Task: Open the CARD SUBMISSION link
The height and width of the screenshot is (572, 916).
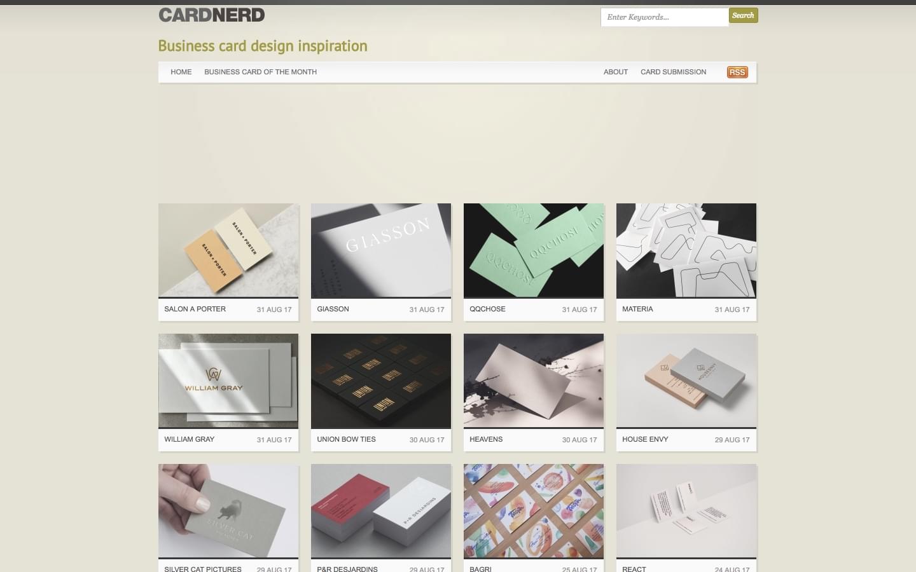Action: point(673,72)
